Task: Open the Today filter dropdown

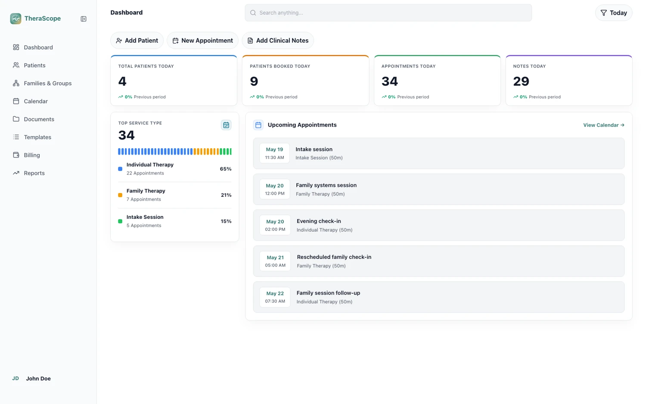Action: [x=614, y=13]
